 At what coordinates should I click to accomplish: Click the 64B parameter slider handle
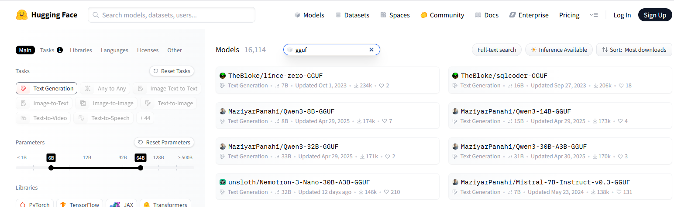click(x=141, y=167)
